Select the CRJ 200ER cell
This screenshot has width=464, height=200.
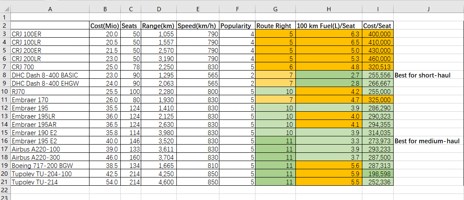50,50
